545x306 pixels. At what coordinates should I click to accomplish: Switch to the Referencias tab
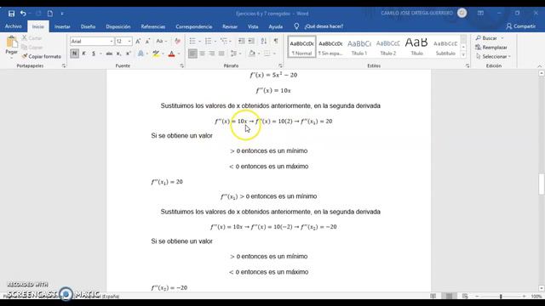pos(153,26)
